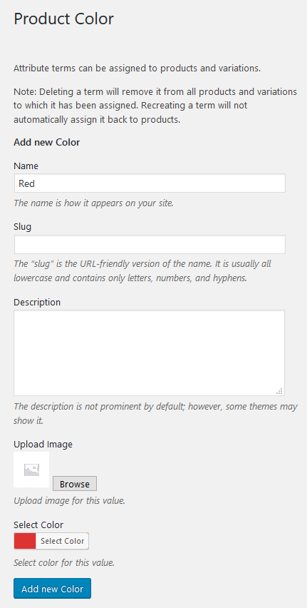The height and width of the screenshot is (608, 307).
Task: Submit with the Add new Color button
Action: (52, 589)
